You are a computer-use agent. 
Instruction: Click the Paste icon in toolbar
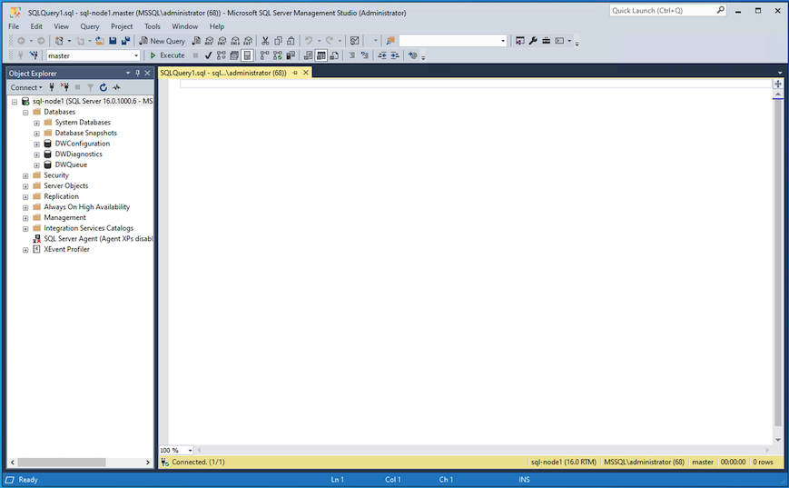click(x=291, y=41)
